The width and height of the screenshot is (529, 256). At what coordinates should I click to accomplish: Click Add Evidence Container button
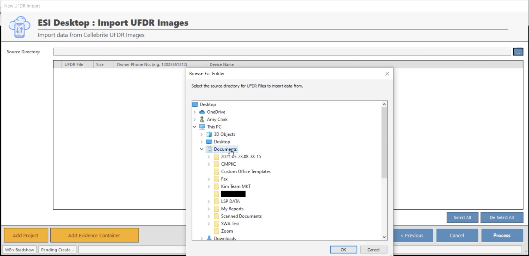pos(95,235)
